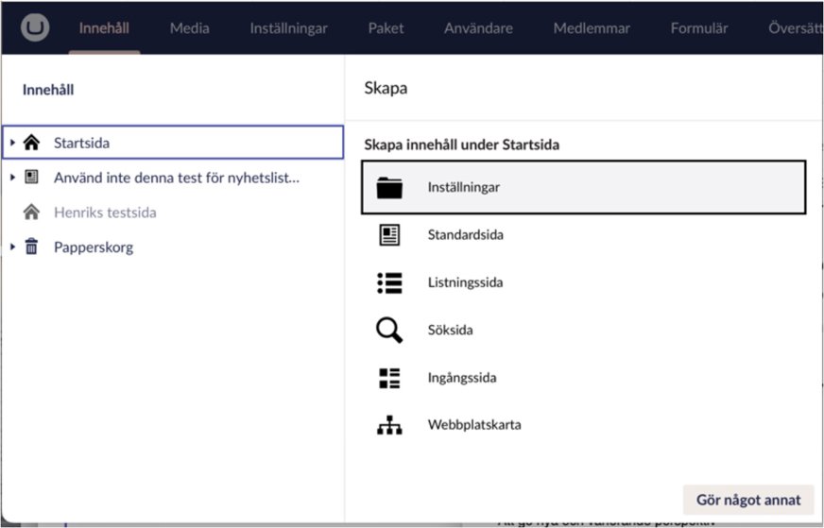The width and height of the screenshot is (824, 528).
Task: Create a Webbplatskarta page
Action: click(x=583, y=425)
